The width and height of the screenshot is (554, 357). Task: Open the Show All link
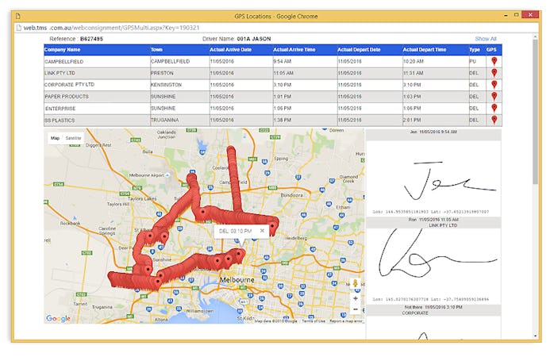coord(486,39)
